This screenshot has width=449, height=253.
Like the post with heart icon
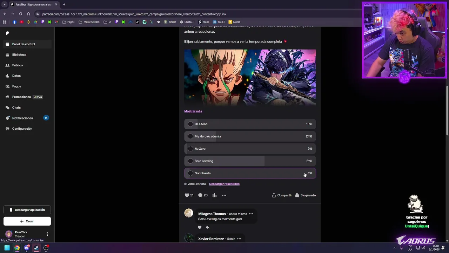click(187, 195)
